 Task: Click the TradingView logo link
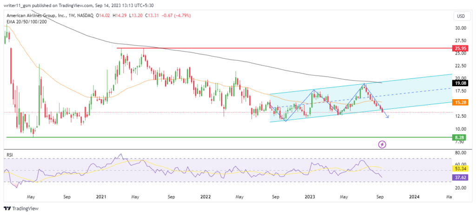click(x=21, y=209)
